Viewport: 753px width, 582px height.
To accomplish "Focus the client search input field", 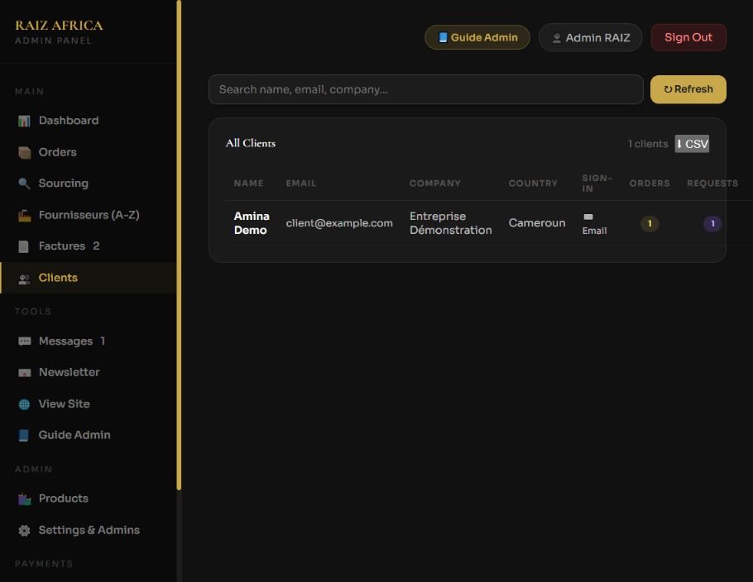I will coord(426,89).
